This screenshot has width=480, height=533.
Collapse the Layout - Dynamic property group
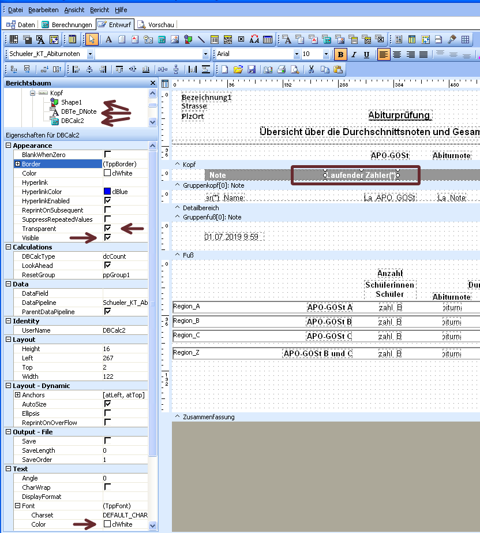pos(9,386)
